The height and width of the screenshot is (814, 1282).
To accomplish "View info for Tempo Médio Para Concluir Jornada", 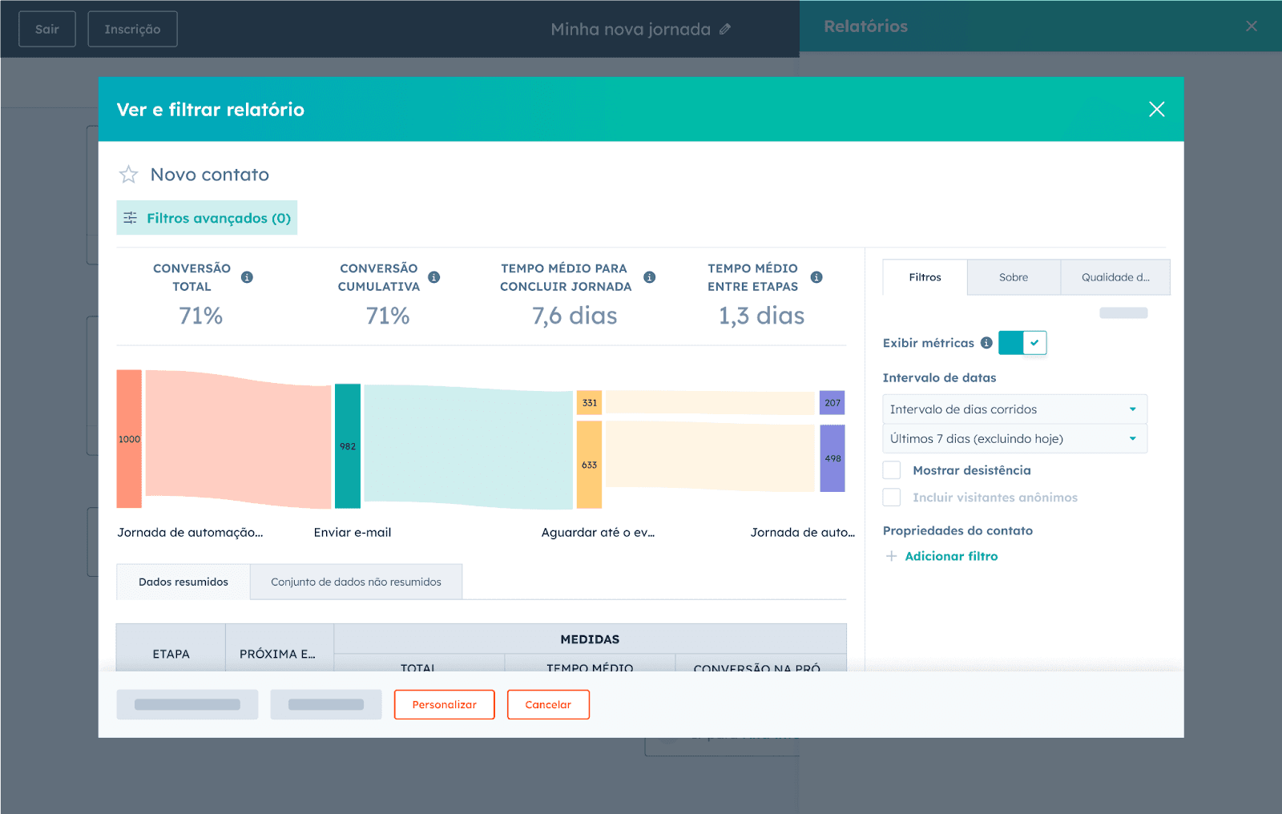I will point(649,276).
